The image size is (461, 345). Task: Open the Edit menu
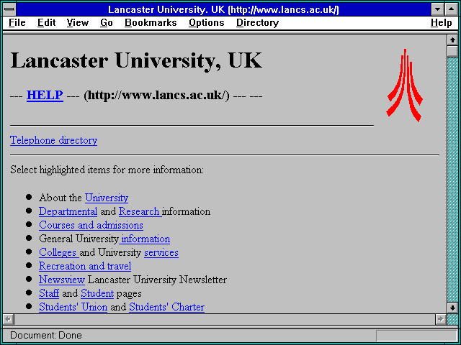pos(46,22)
